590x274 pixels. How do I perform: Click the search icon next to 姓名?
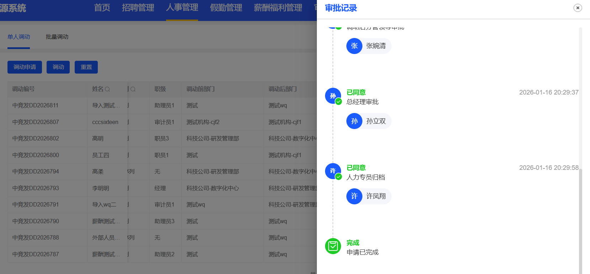[x=107, y=89]
